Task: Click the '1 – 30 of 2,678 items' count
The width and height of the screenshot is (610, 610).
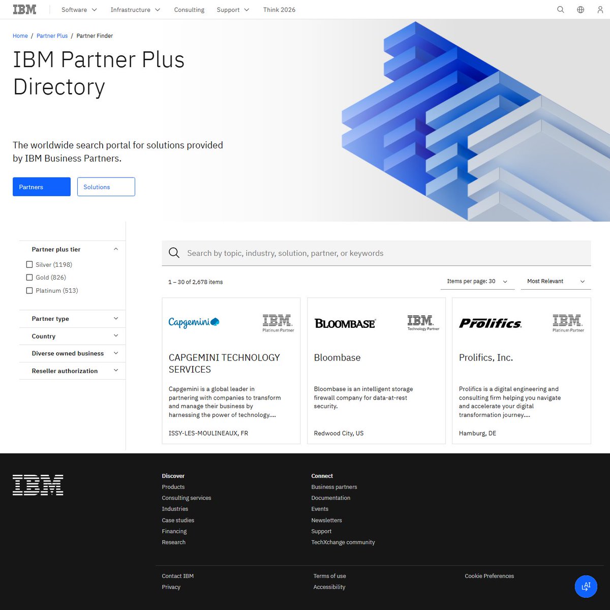Action: 196,282
